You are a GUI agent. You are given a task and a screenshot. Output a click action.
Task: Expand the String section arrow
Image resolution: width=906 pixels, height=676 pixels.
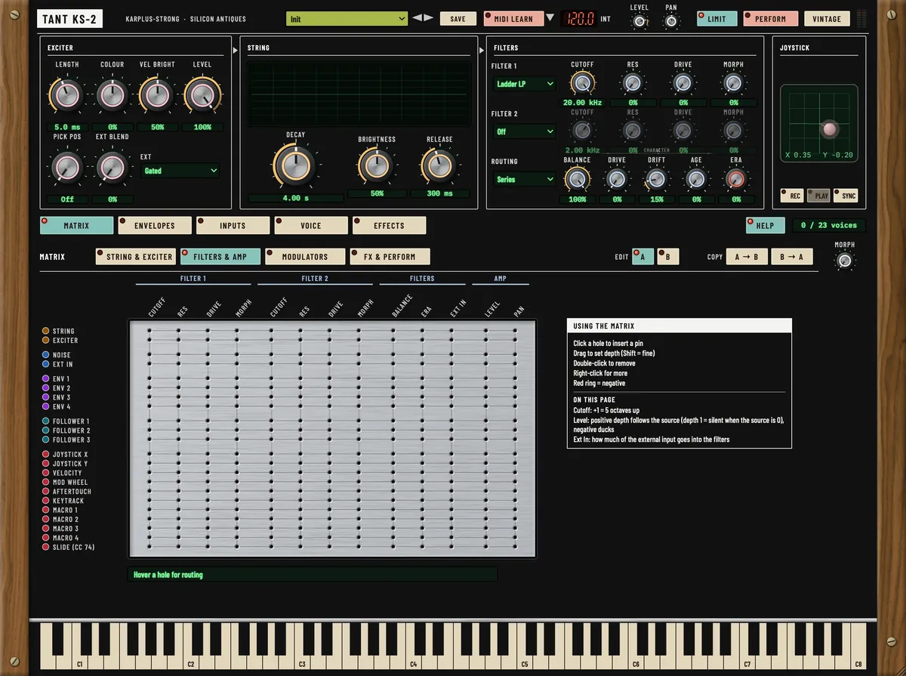[x=236, y=50]
